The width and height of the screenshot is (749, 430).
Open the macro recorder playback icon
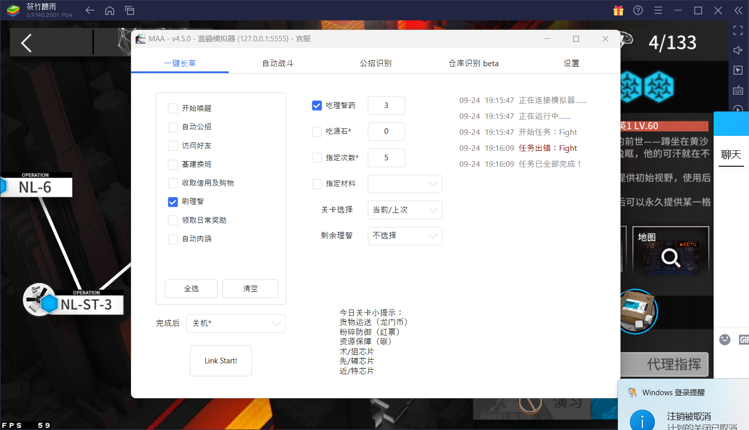pos(738,109)
